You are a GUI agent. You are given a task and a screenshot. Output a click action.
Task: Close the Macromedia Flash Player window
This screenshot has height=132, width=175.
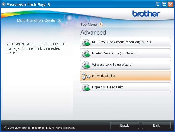pos(171,4)
